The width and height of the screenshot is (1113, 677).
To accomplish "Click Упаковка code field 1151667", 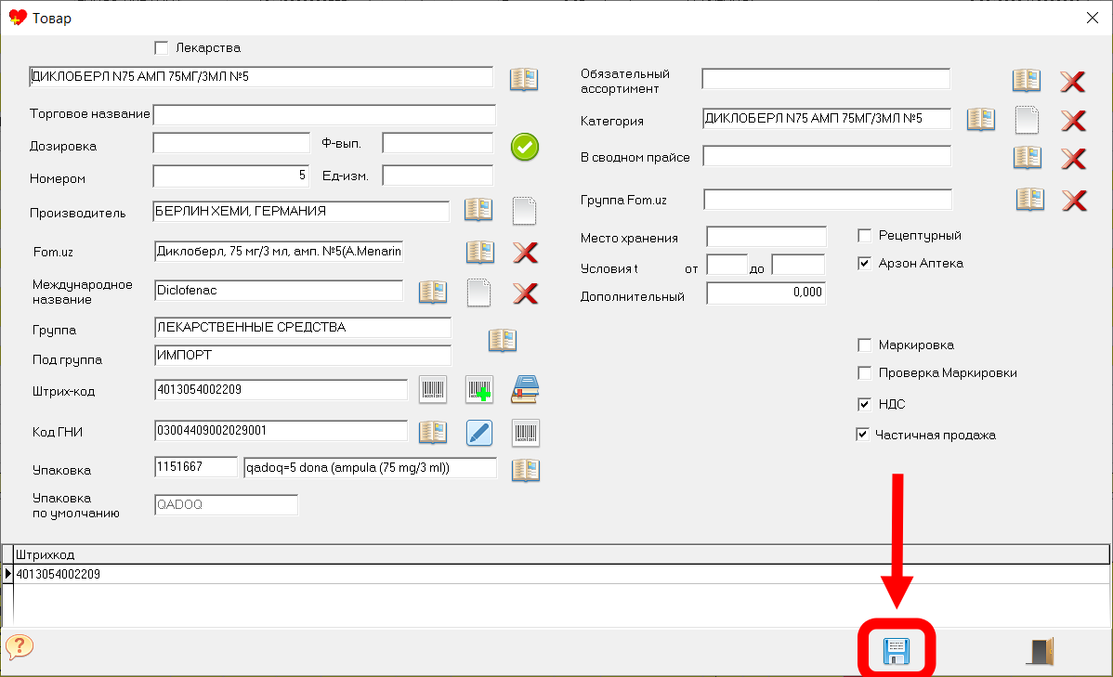I will tap(196, 467).
